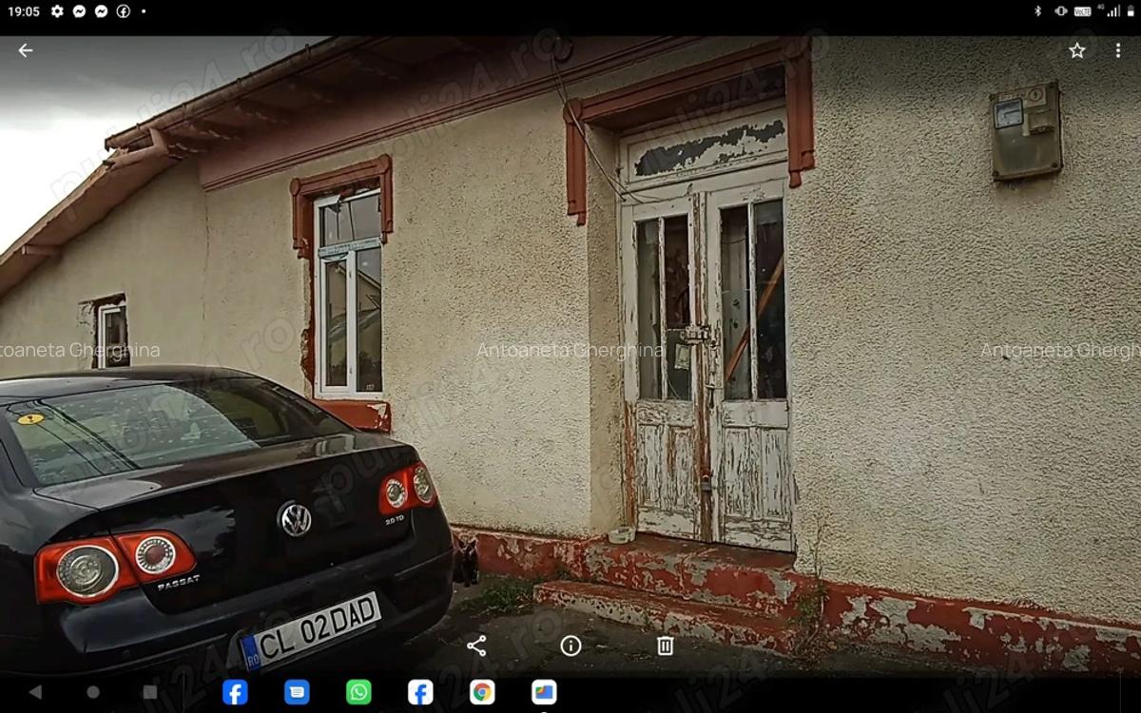
Task: Expand the status bar battery indicator
Action: [x=1129, y=12]
